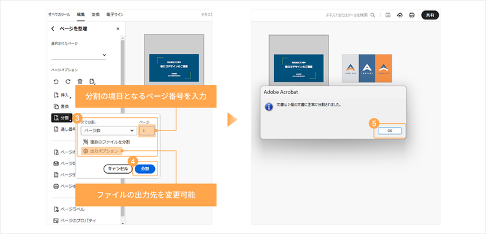
Task: Click the blue 分割 button
Action: (145, 169)
